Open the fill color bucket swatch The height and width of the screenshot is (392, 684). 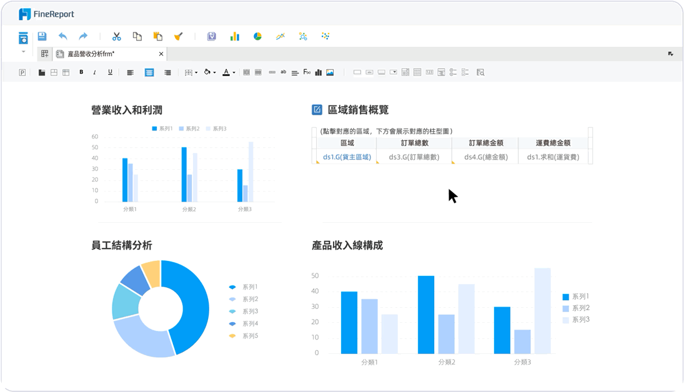[207, 72]
